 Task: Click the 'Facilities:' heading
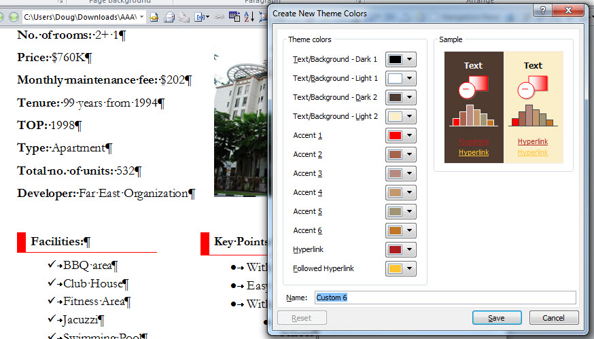click(x=60, y=241)
